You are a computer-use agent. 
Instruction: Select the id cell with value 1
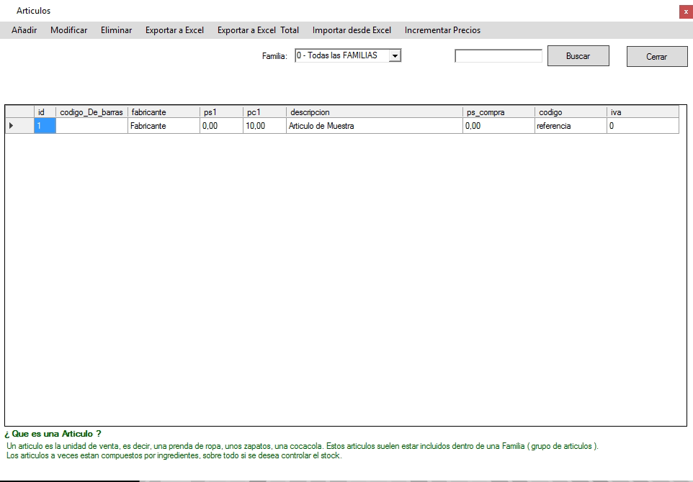(45, 126)
